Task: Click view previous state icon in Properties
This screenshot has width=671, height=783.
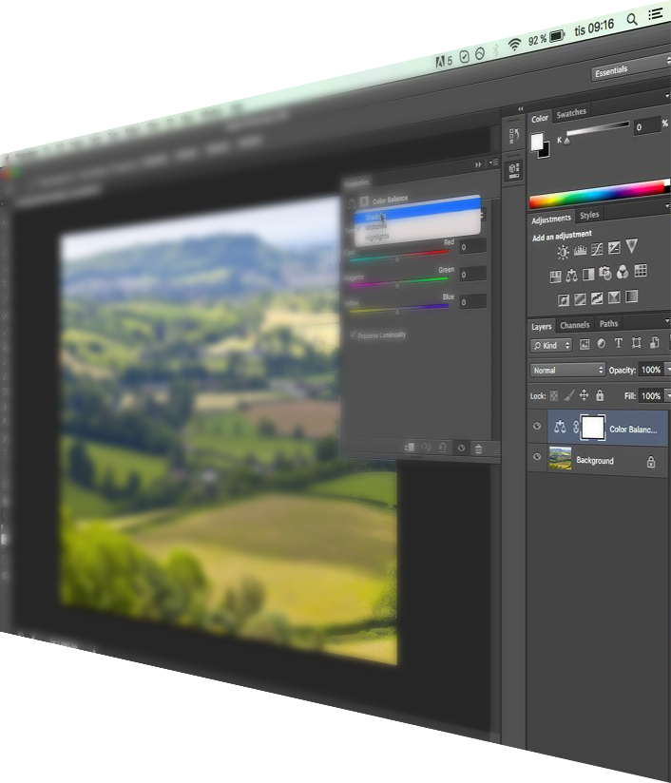Action: click(426, 448)
